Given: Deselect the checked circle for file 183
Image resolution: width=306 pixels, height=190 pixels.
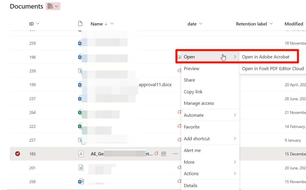Looking at the screenshot, I should click(18, 154).
